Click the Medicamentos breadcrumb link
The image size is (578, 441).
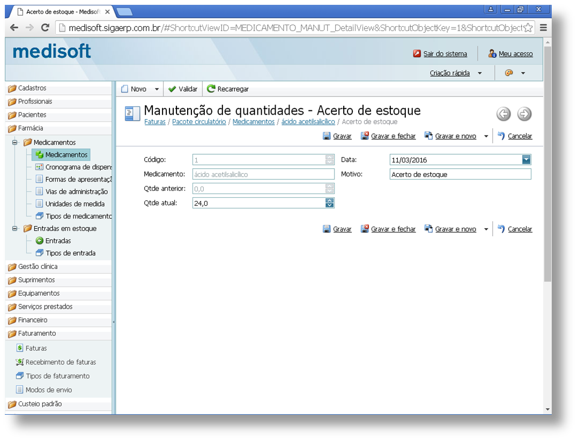click(254, 122)
